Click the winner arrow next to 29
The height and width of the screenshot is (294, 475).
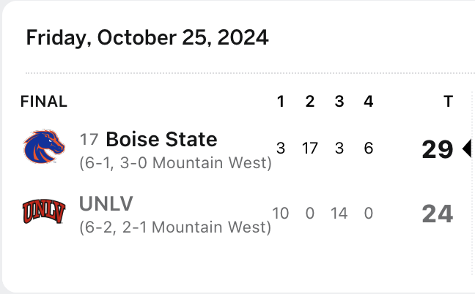466,148
